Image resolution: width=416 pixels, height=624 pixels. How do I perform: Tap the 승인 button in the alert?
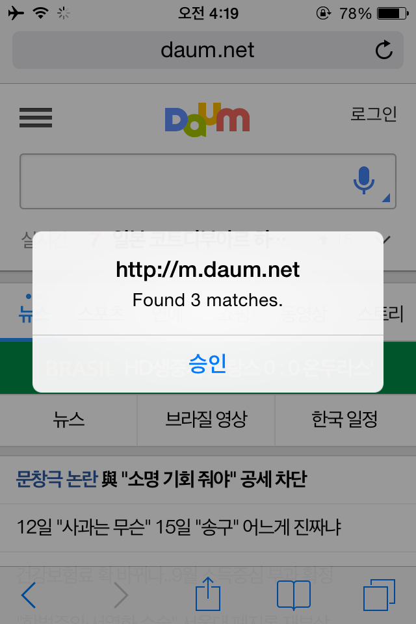tap(208, 364)
